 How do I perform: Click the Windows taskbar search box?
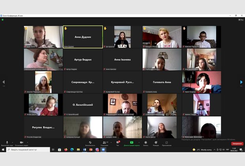point(28,149)
